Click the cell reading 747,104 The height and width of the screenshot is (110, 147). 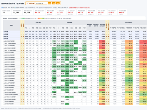pyautogui.click(x=113, y=32)
